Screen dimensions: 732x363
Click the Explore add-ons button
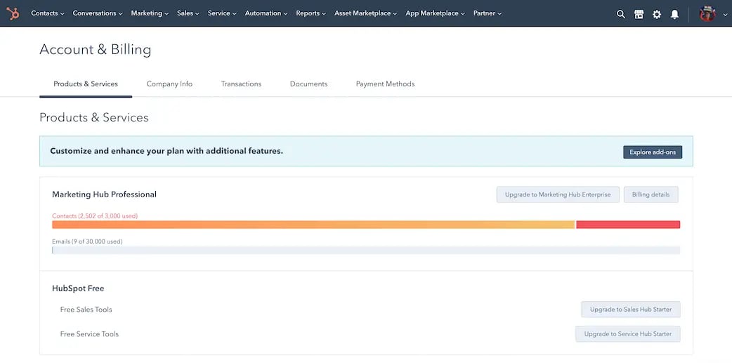click(x=652, y=152)
